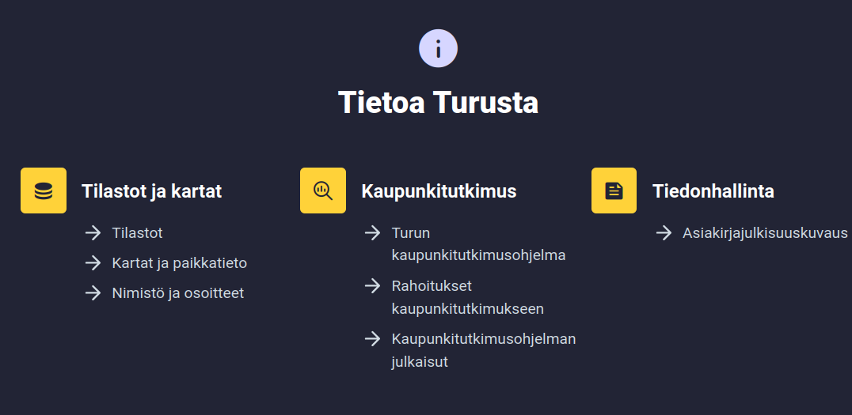The width and height of the screenshot is (852, 415).
Task: Click the arrow next to Rahoitukset kaupunkitutkimukseen
Action: click(373, 285)
